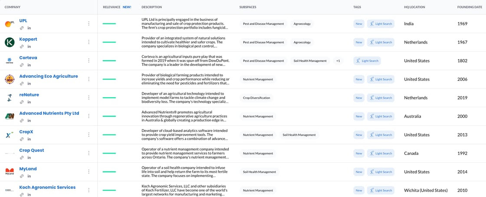Click the link icon under Crop Quest

pos(22,158)
